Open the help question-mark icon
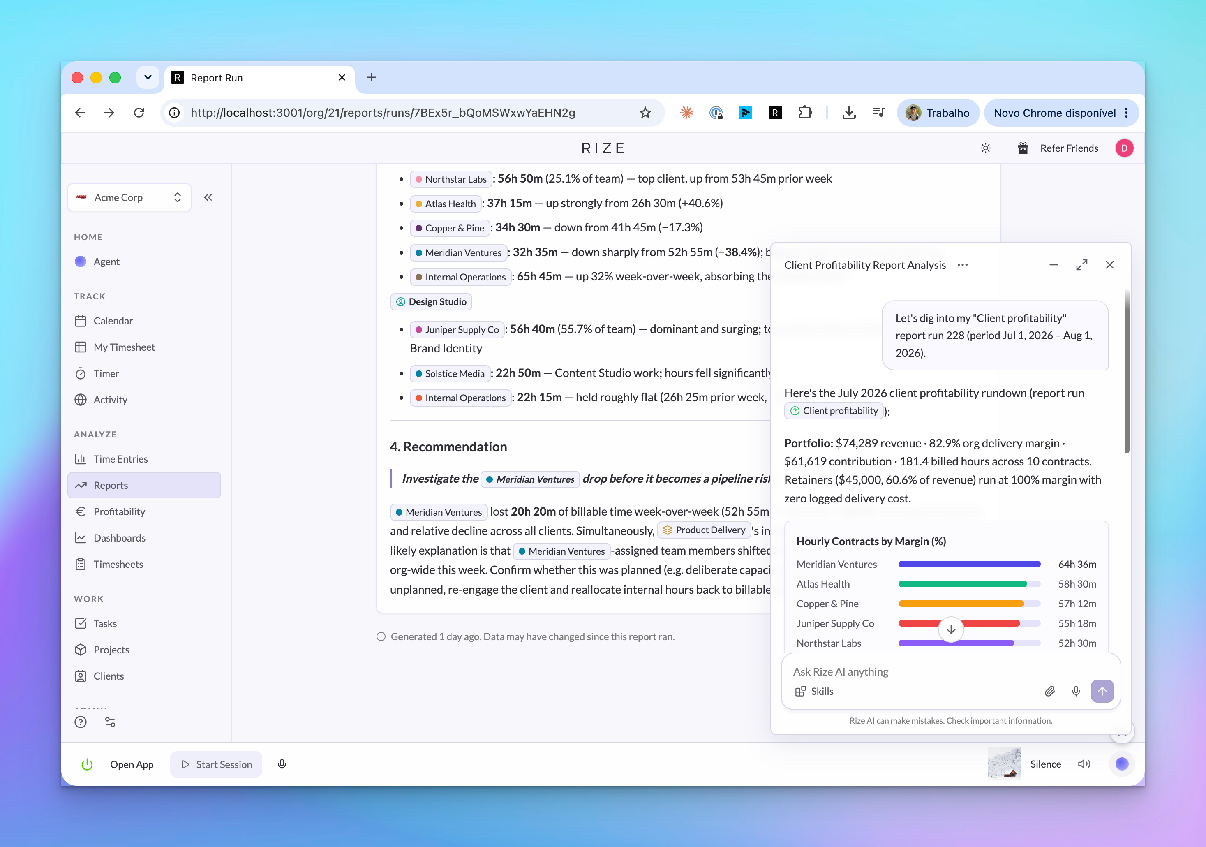This screenshot has width=1206, height=847. (81, 722)
